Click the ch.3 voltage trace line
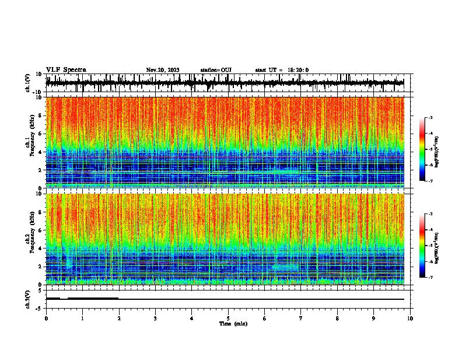 click(x=225, y=299)
